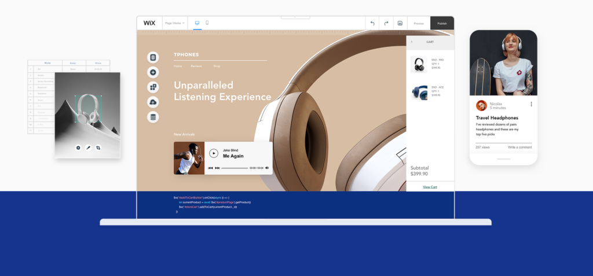593x276 pixels.
Task: Click the Wix logo in editor toolbar
Action: 149,23
